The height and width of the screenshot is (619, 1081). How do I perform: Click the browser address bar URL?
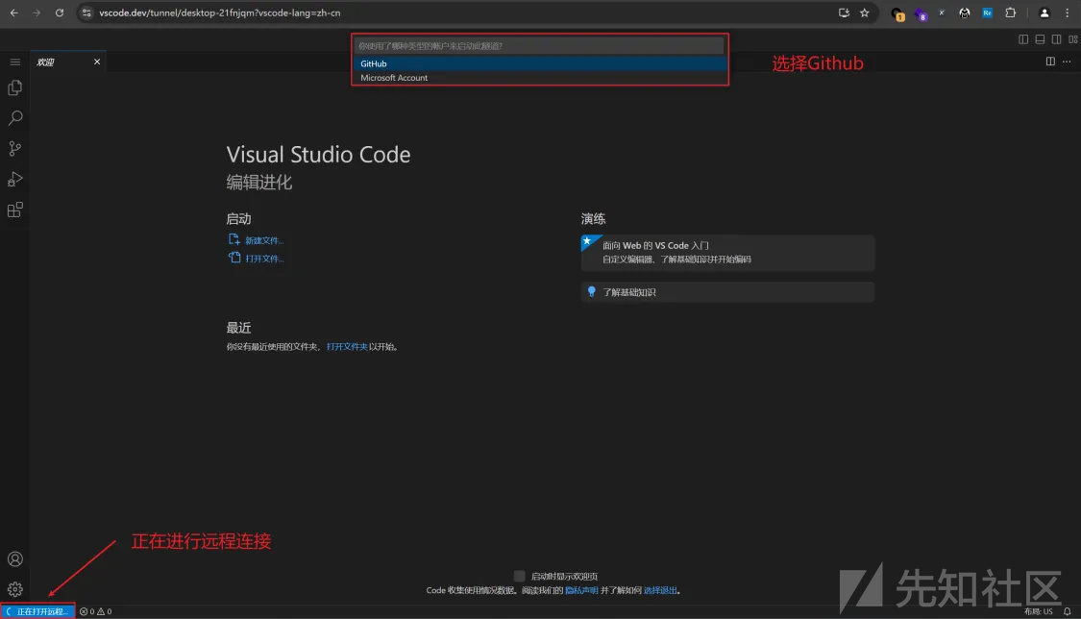(220, 12)
